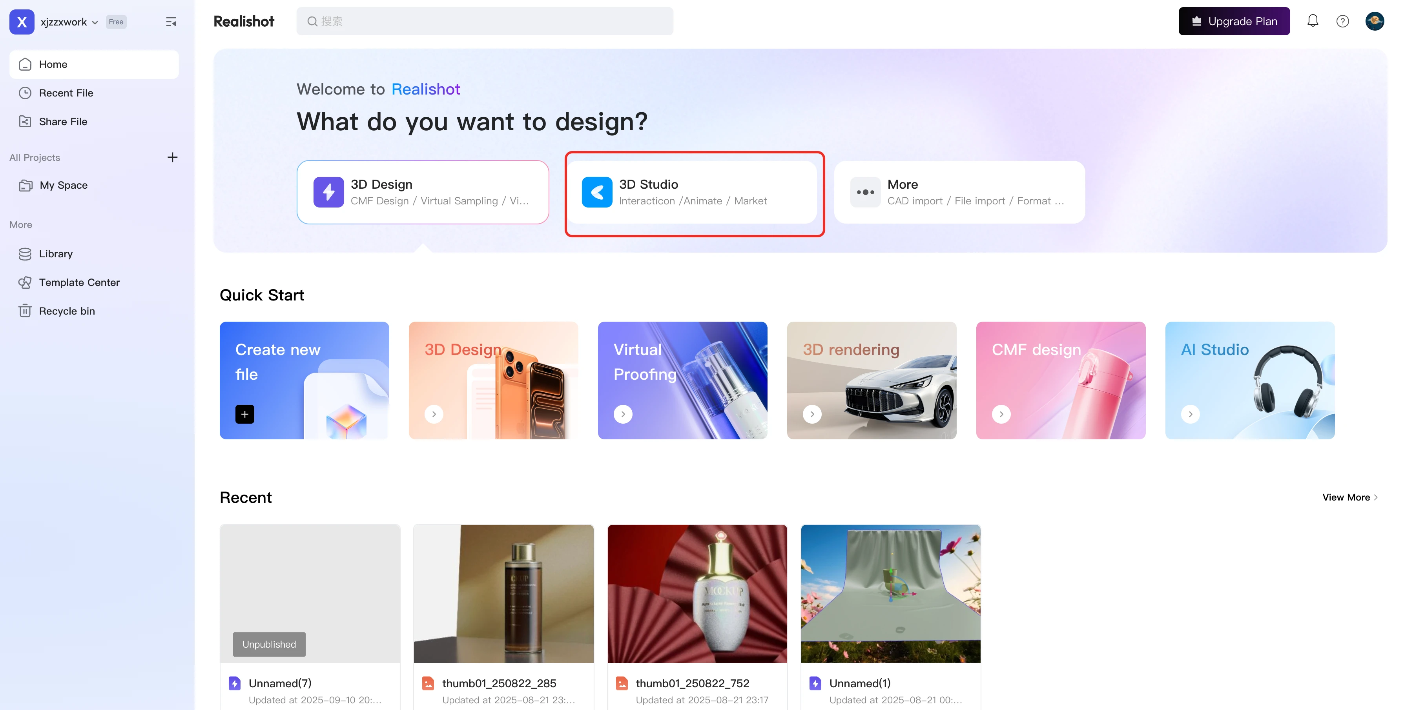Viewport: 1404px width, 710px height.
Task: Go to Template Center
Action: pyautogui.click(x=79, y=282)
